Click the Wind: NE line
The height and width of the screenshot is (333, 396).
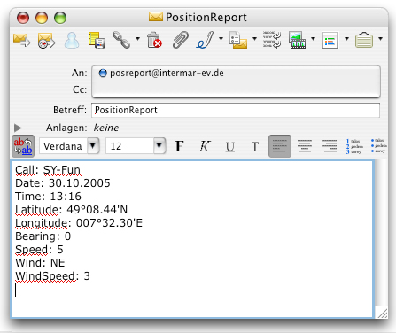(x=40, y=263)
